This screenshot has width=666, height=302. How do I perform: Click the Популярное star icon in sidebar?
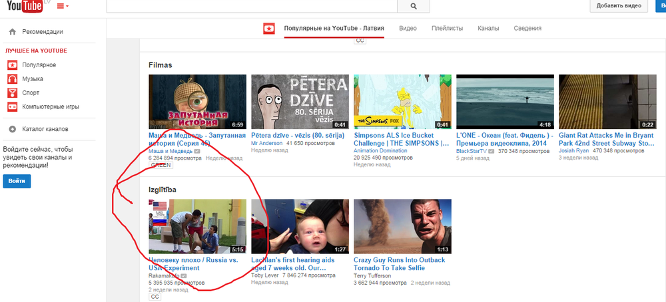pyautogui.click(x=12, y=65)
